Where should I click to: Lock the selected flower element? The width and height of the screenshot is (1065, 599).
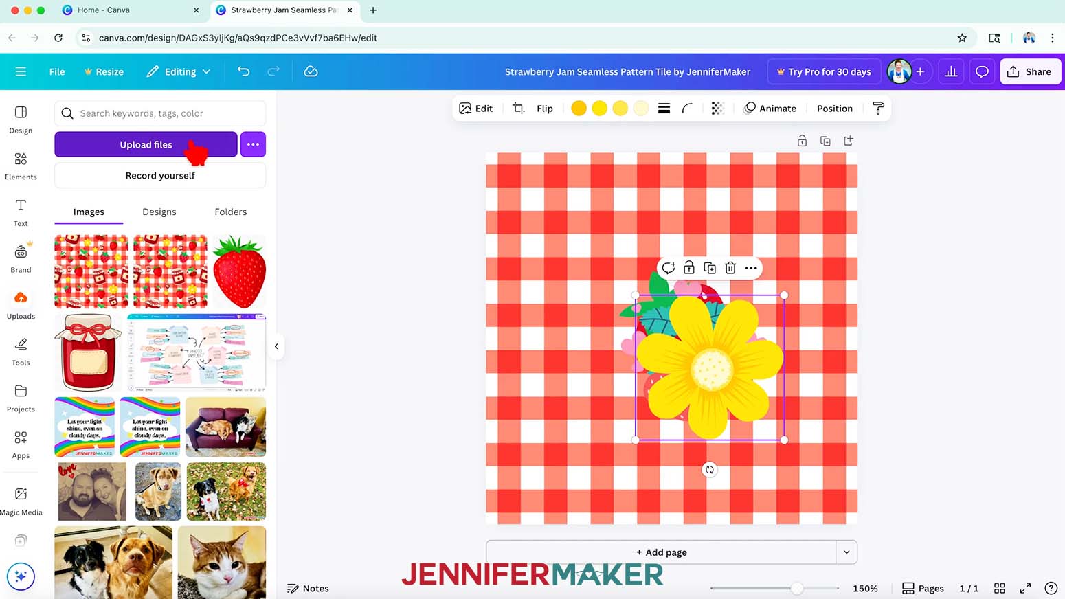click(689, 268)
